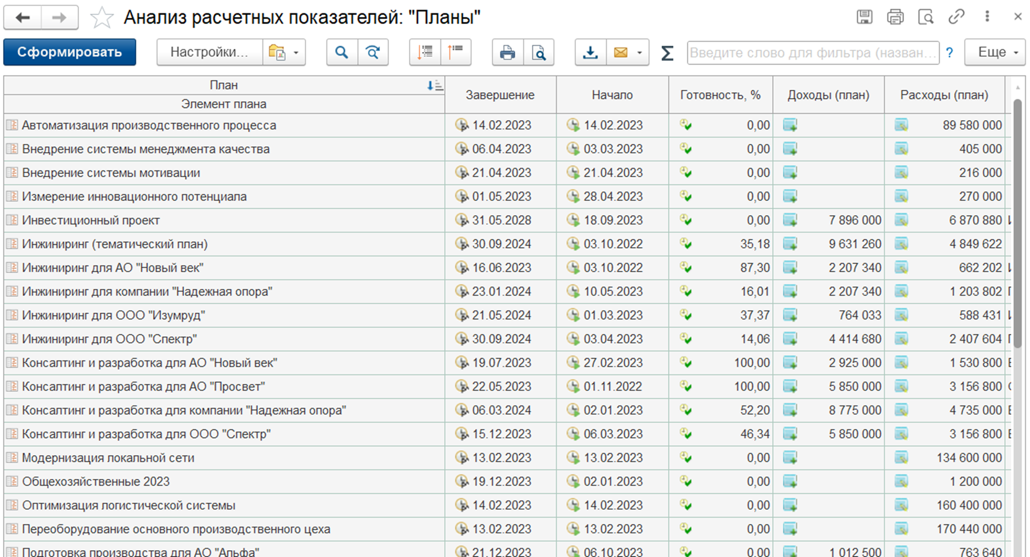Click the План column sort indicator

coord(435,85)
